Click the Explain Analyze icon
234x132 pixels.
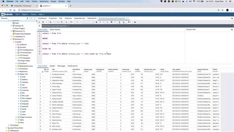(111, 22)
